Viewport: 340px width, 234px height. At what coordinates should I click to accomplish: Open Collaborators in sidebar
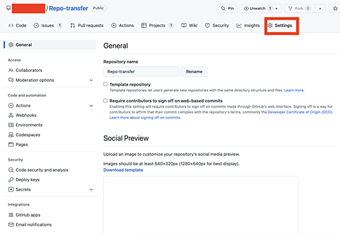tap(29, 70)
